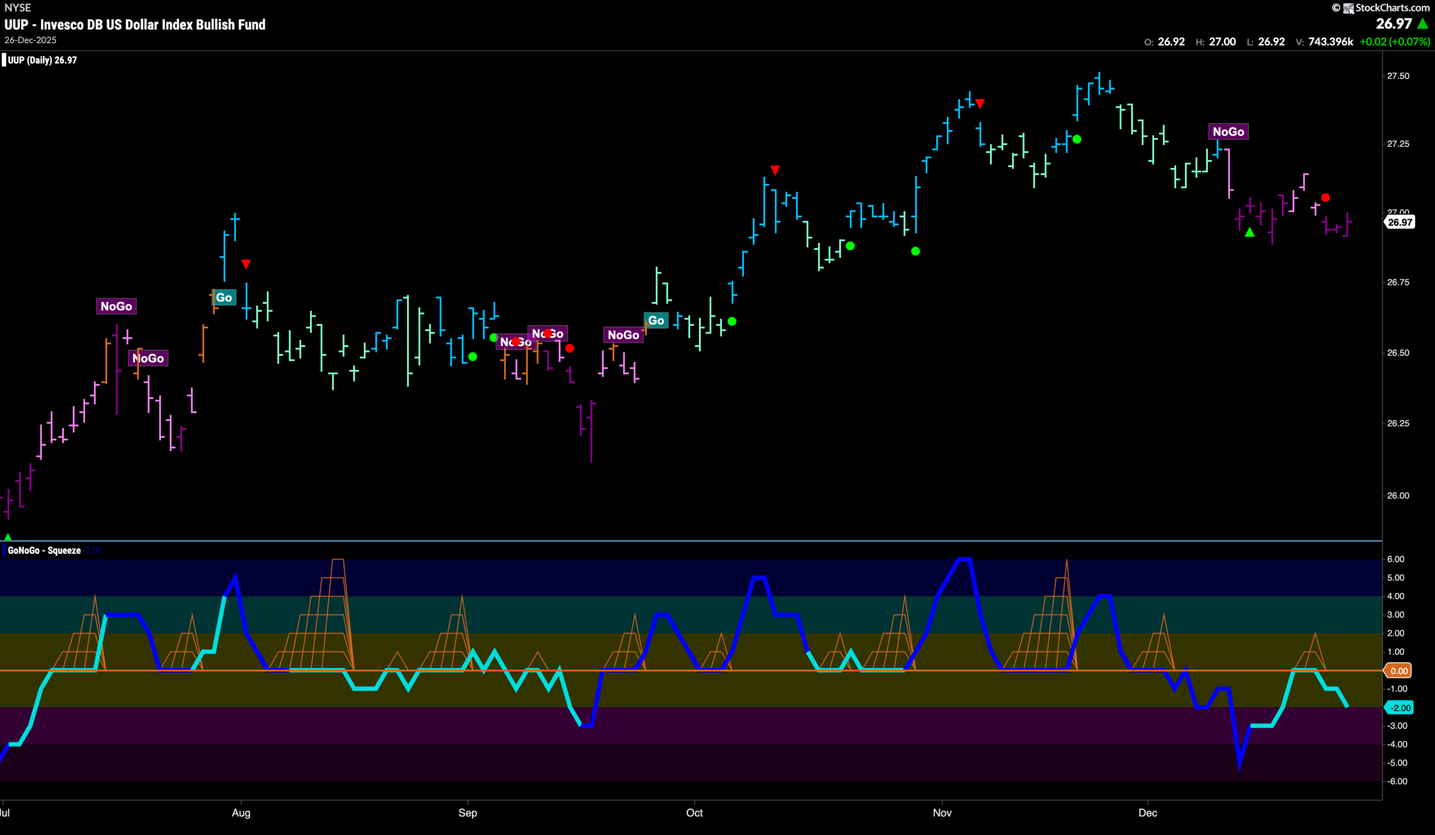Click the red down triangle in early November

pos(980,104)
